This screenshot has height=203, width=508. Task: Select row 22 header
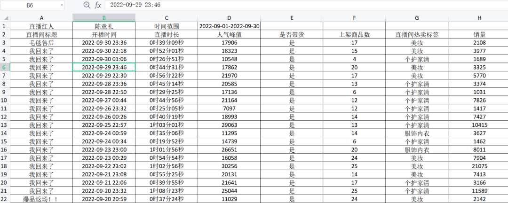5,199
